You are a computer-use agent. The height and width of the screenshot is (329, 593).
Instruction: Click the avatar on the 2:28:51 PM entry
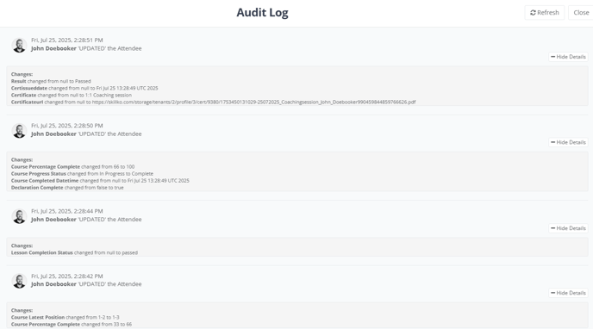pos(19,45)
